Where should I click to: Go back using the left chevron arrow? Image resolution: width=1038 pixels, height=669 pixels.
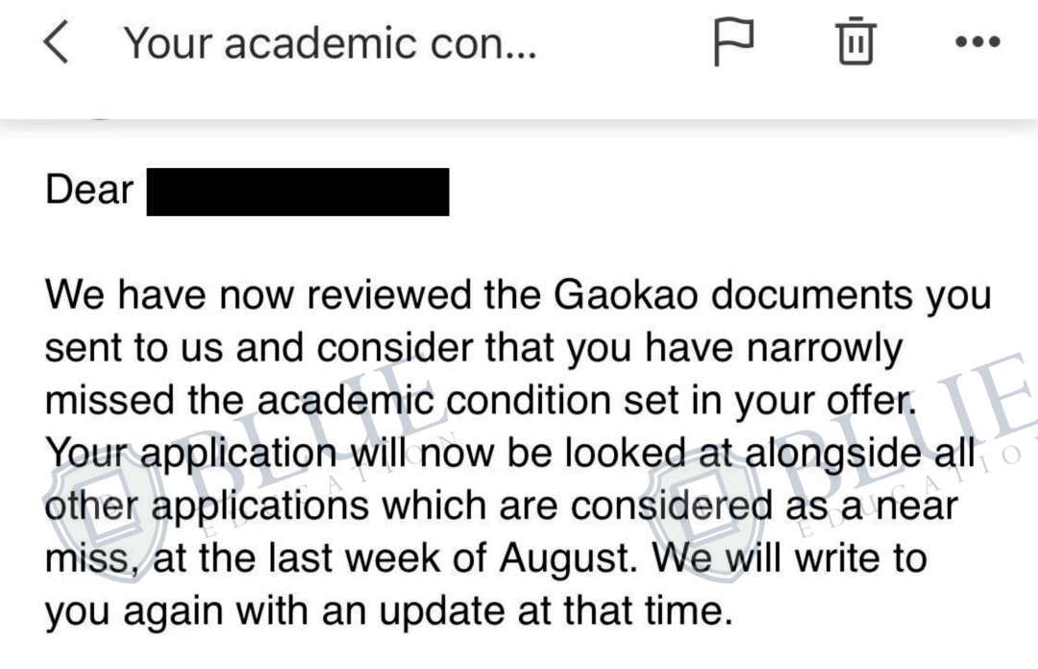pos(57,41)
